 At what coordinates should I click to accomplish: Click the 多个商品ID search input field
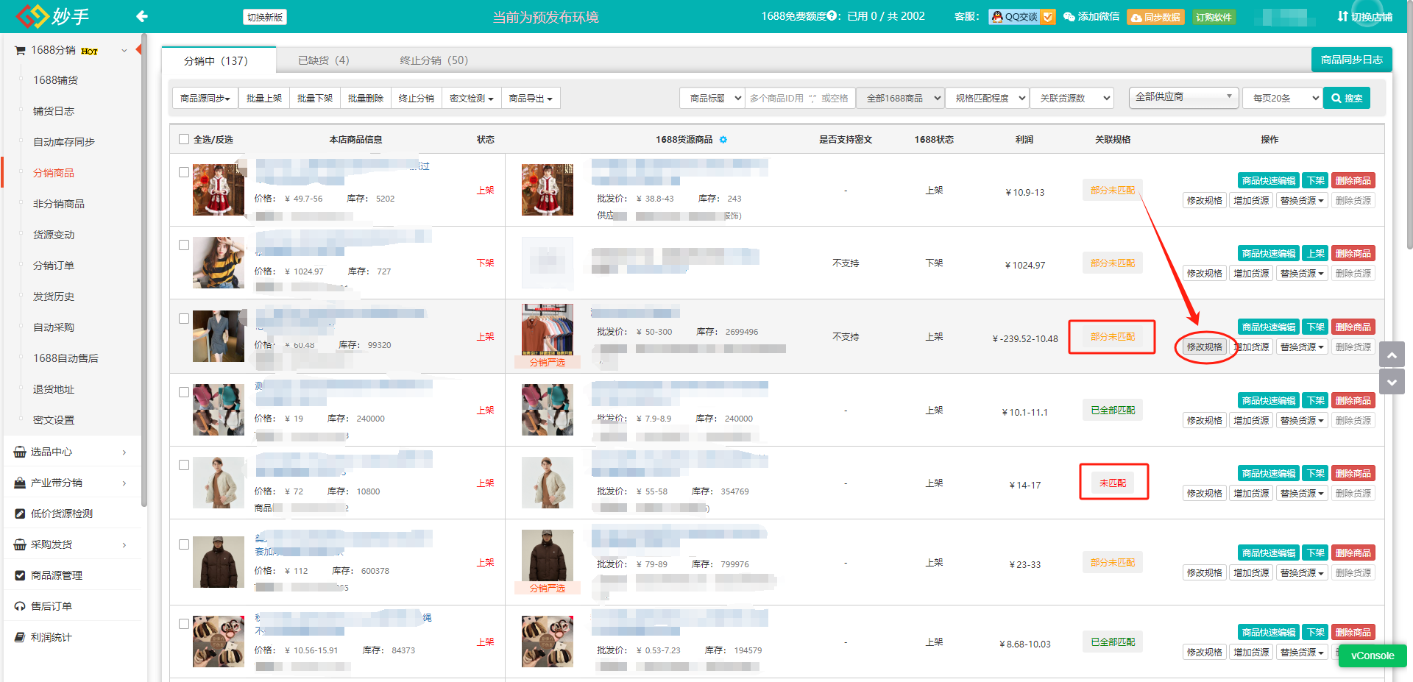(801, 98)
